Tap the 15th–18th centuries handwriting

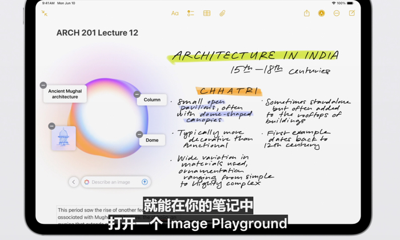click(280, 70)
